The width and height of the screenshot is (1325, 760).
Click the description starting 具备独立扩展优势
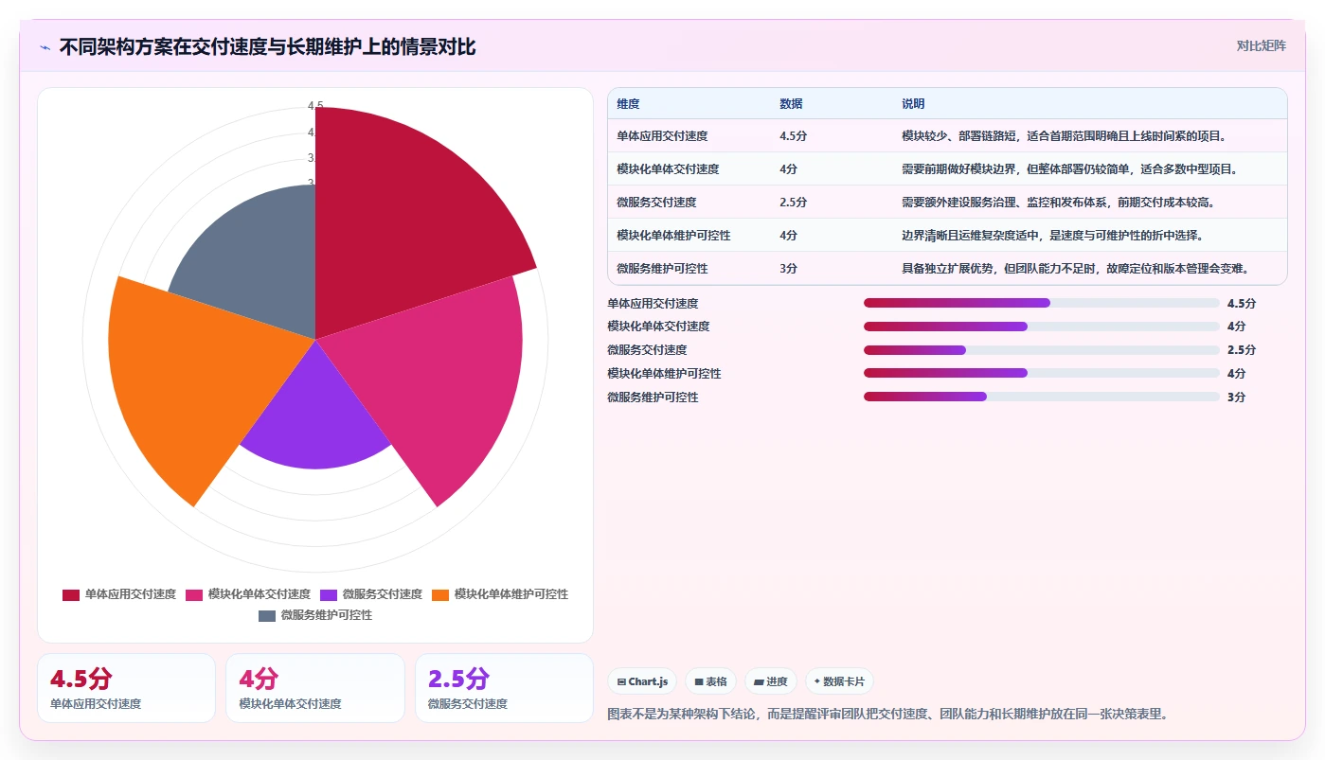coord(1075,269)
